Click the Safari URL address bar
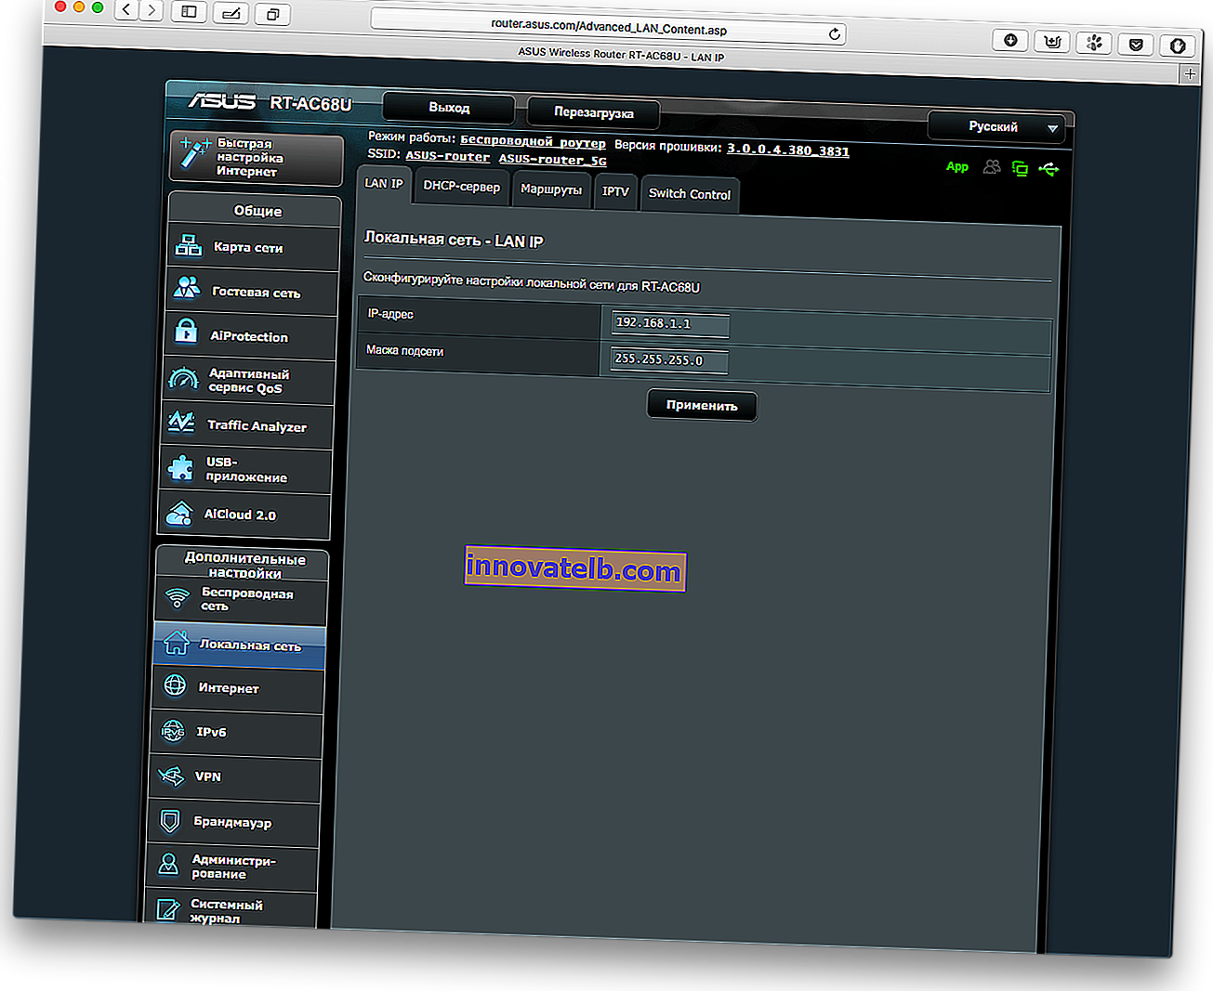Image resolution: width=1213 pixels, height=991 pixels. 609,28
